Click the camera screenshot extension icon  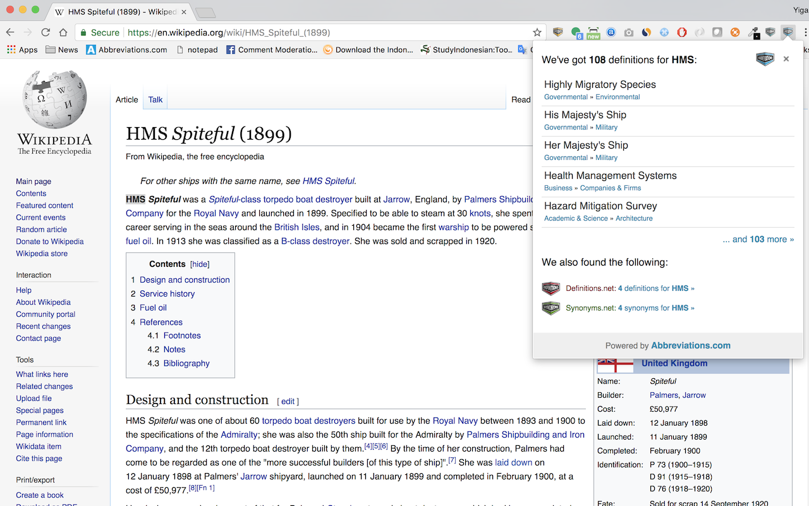pyautogui.click(x=628, y=32)
